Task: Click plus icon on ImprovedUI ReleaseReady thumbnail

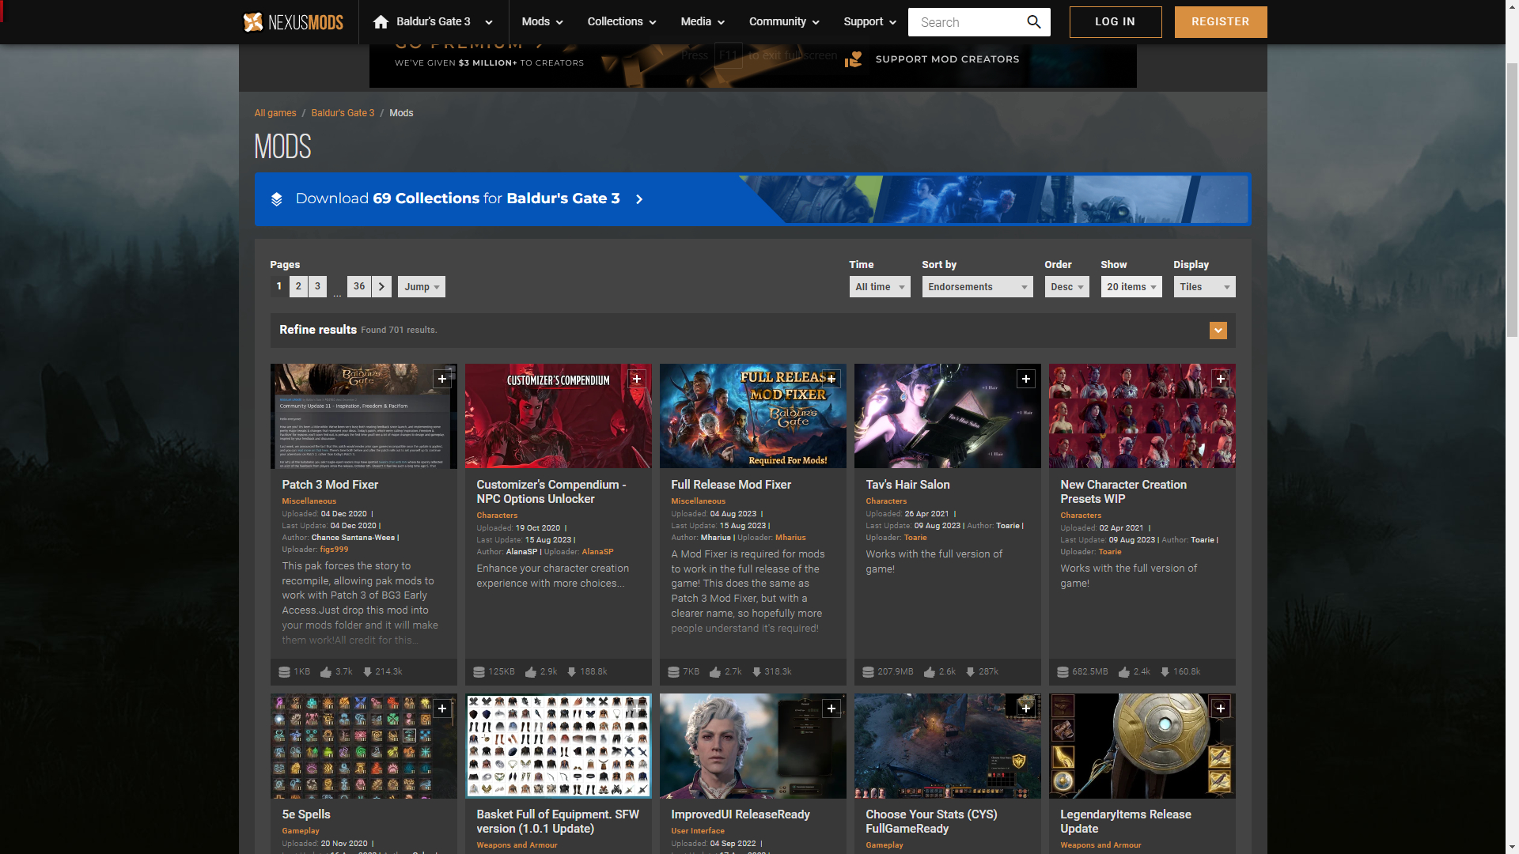Action: click(x=831, y=709)
